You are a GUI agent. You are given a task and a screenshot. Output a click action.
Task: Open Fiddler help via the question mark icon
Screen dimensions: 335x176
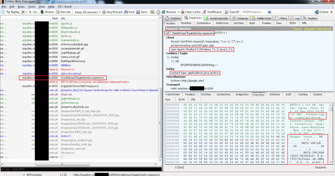coord(269,12)
